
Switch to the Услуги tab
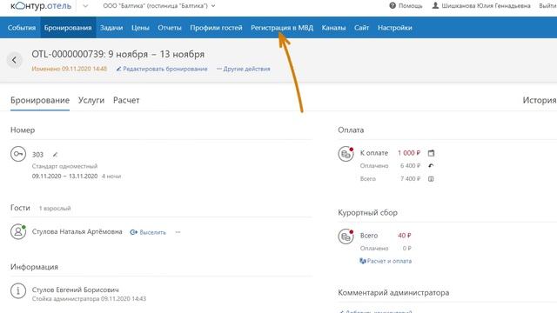click(91, 101)
